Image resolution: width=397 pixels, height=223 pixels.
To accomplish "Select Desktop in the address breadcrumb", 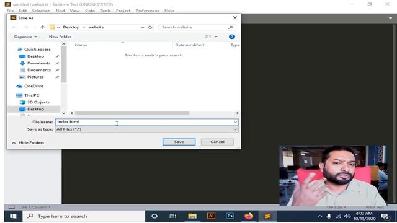I will click(71, 27).
